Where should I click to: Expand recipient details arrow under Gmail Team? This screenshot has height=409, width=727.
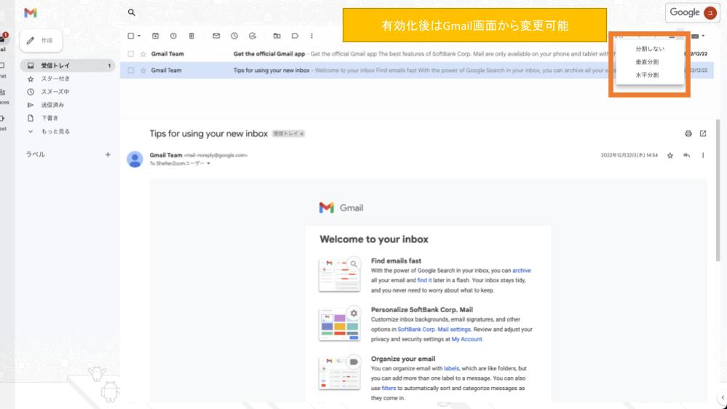208,164
